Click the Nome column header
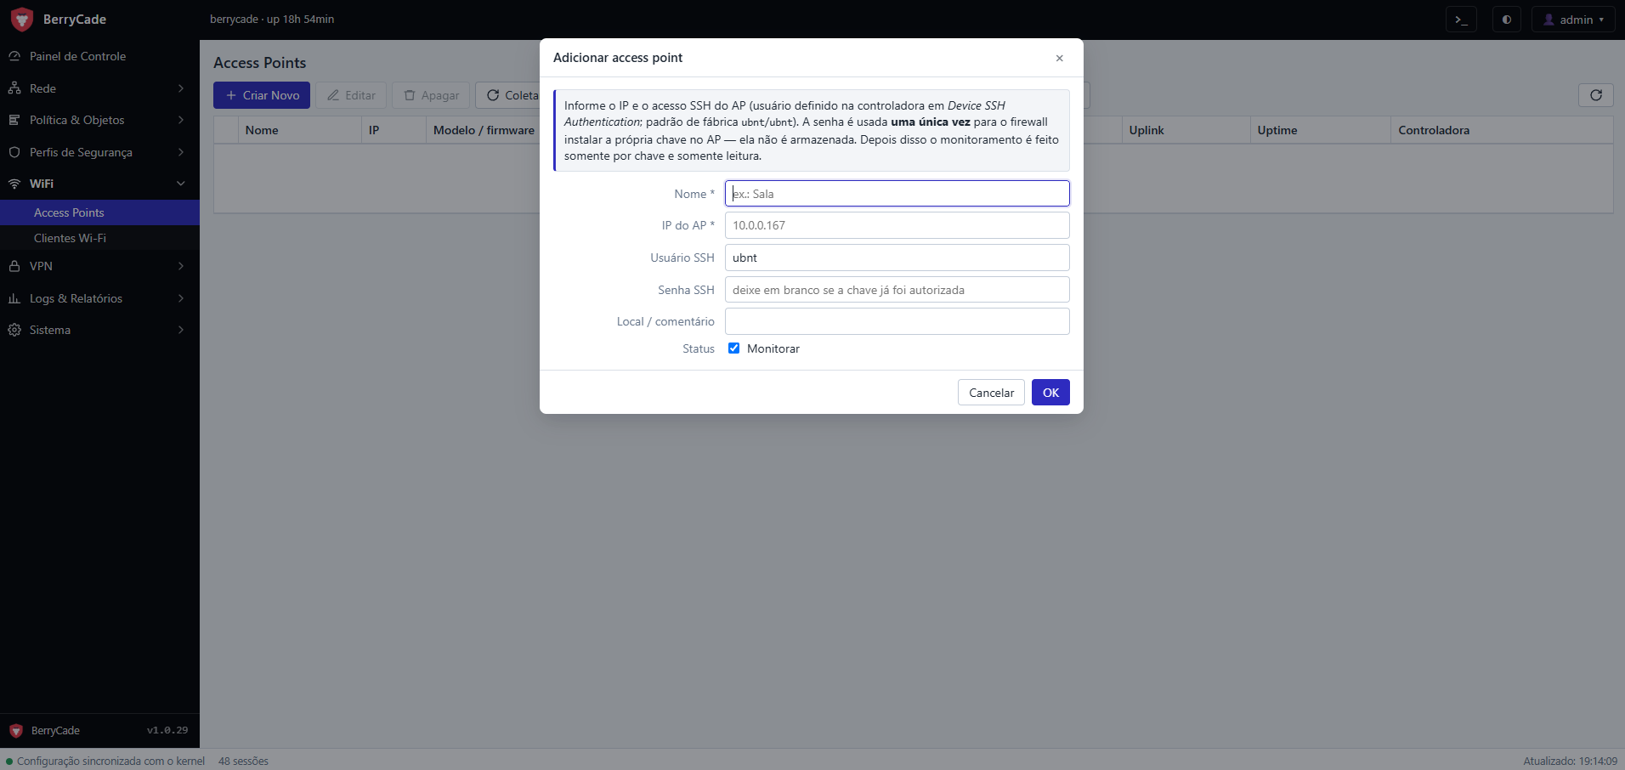The height and width of the screenshot is (770, 1625). click(x=300, y=130)
